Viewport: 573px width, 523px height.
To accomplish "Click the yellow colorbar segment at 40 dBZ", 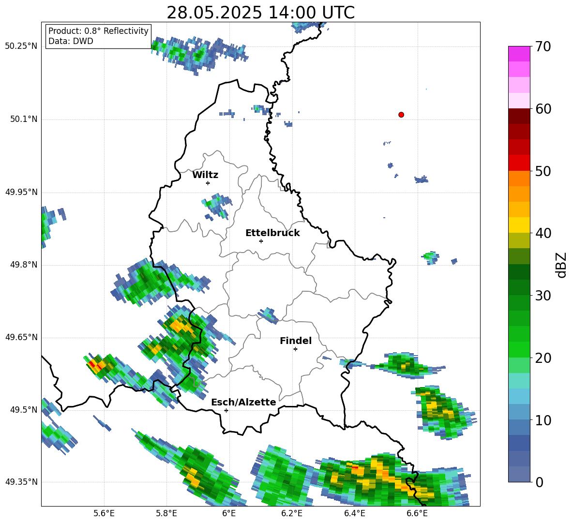I will [519, 225].
